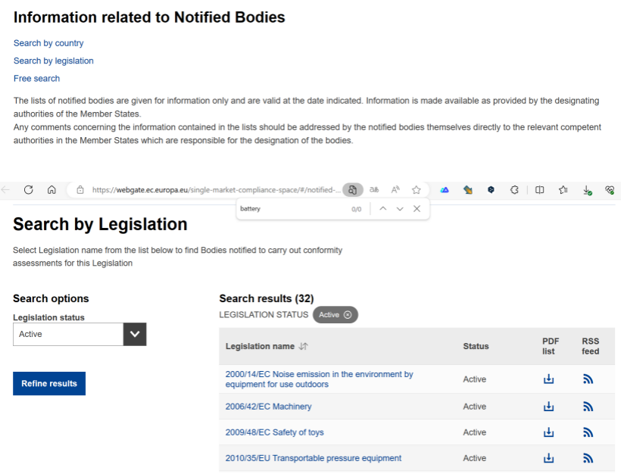Open the browser downloads icon
Image resolution: width=621 pixels, height=474 pixels.
coord(587,191)
